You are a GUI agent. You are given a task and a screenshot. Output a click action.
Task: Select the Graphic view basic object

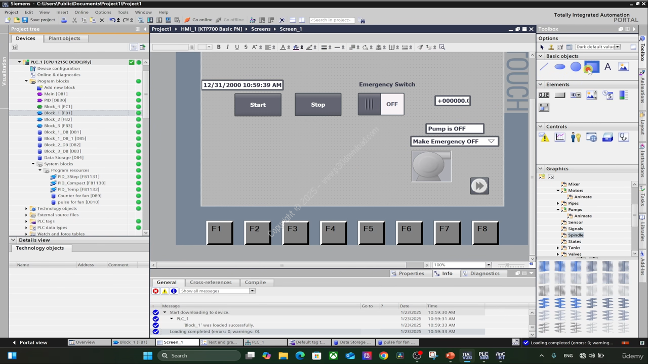[623, 67]
